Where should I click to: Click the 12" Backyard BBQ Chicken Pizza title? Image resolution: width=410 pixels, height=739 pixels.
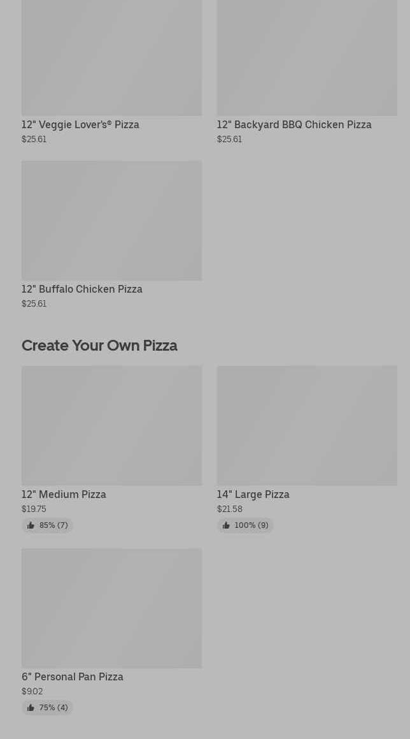point(294,125)
